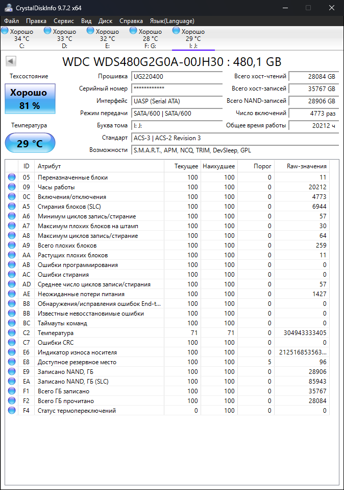The height and width of the screenshot is (490, 344).
Task: Open the Файл menu
Action: (12, 21)
